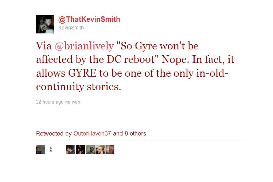Click the capitalized GYRE word in tweet
The height and width of the screenshot is (182, 273).
tap(82, 73)
